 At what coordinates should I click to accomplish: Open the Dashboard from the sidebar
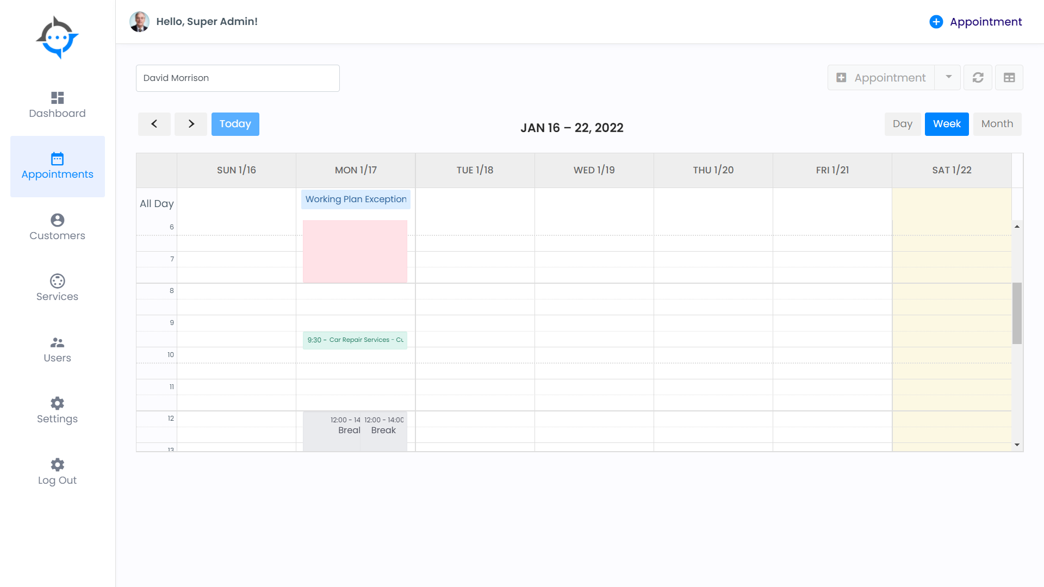[x=57, y=105]
